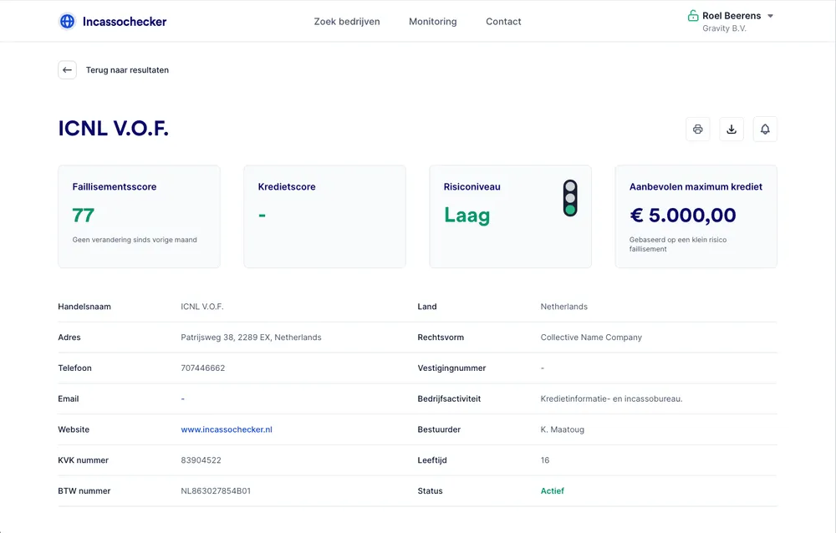
Task: Click the Actief status value
Action: pyautogui.click(x=552, y=491)
